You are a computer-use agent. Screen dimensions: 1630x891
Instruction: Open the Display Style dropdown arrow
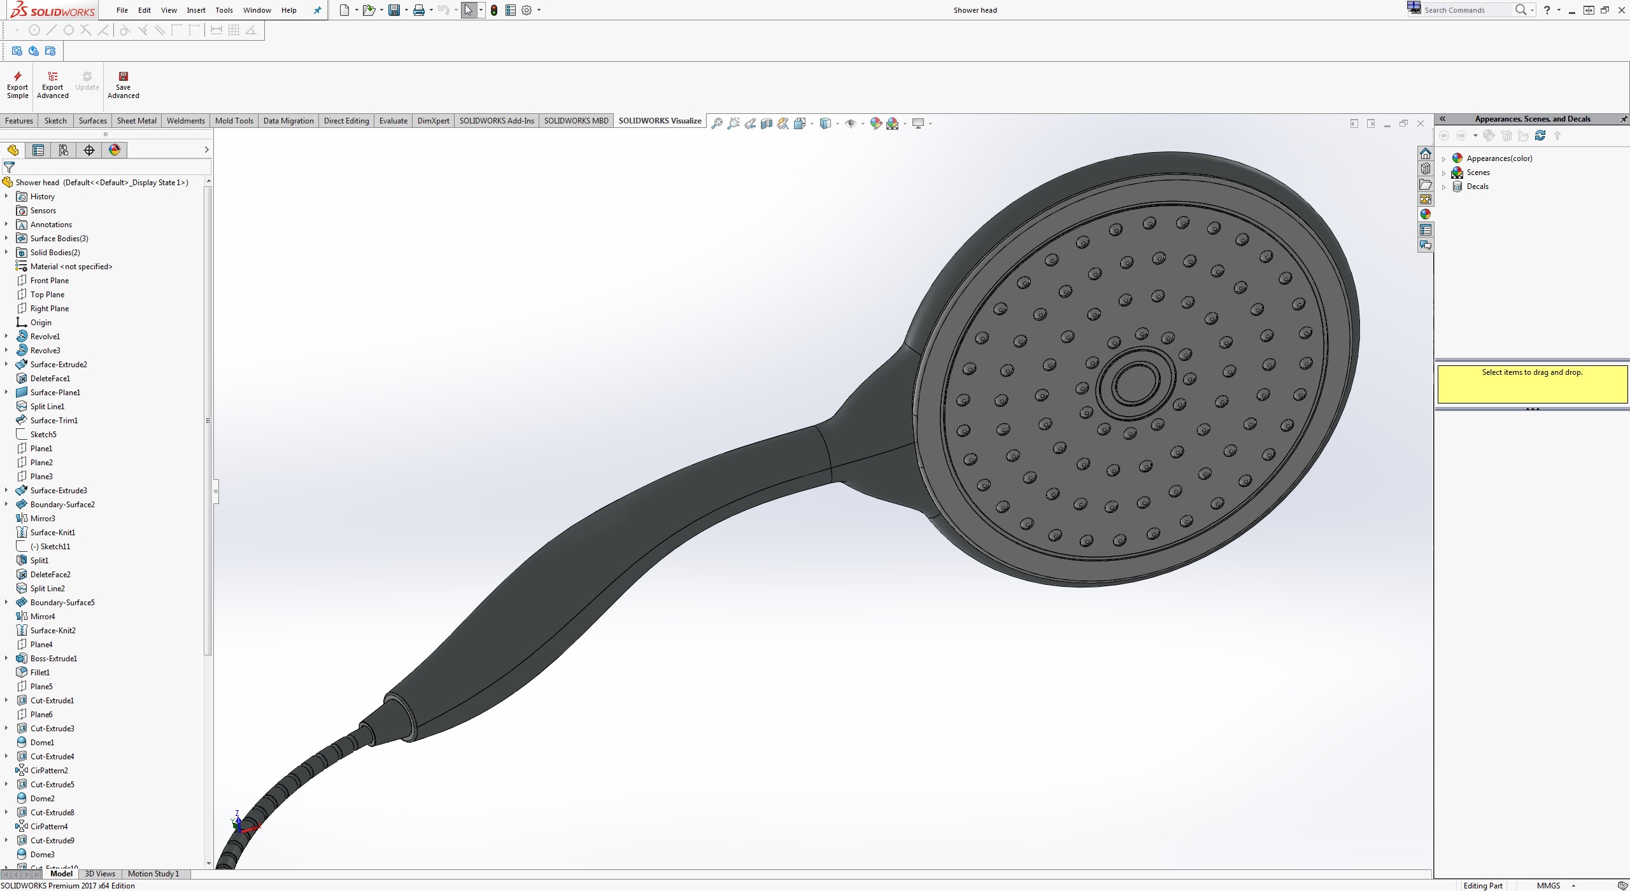[x=837, y=123]
